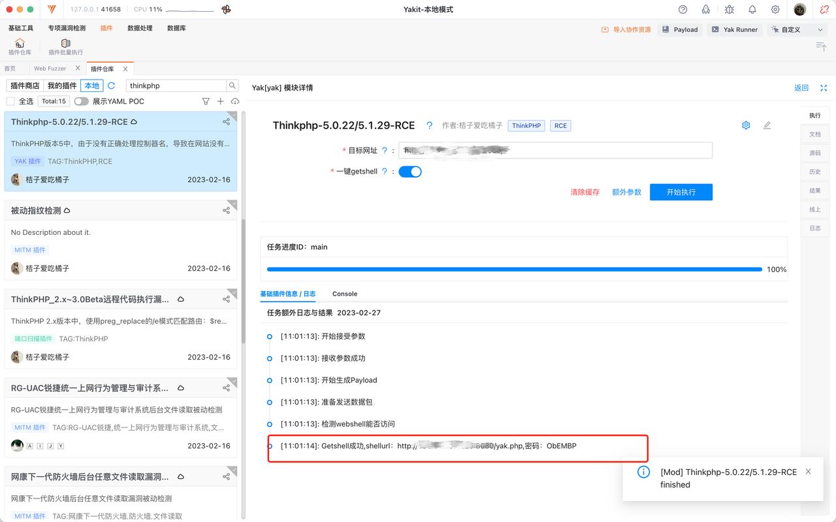Add a new plugin with the plus icon
The height and width of the screenshot is (522, 836).
(221, 101)
